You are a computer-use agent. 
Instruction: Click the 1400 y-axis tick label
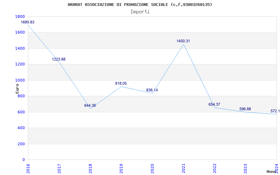(20, 48)
